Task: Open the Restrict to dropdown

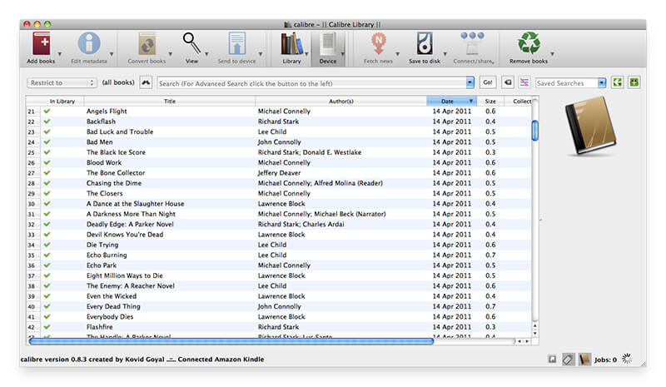Action: tap(62, 83)
